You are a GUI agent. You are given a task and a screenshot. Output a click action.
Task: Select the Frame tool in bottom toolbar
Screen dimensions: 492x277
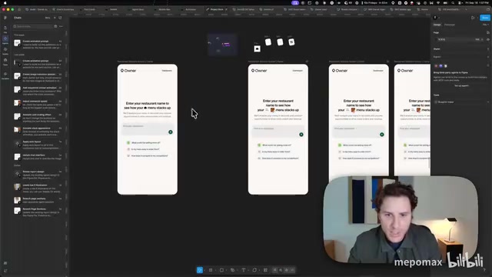click(x=211, y=270)
